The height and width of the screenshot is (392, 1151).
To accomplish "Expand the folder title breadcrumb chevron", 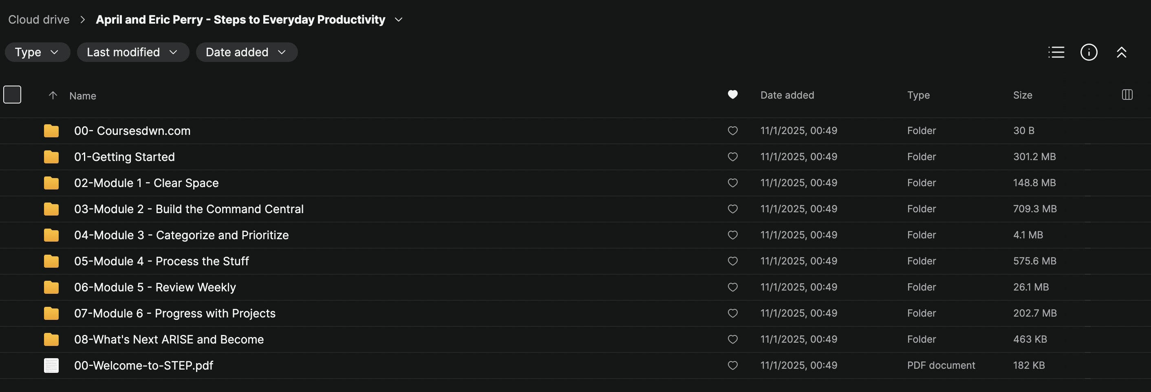I will (399, 20).
